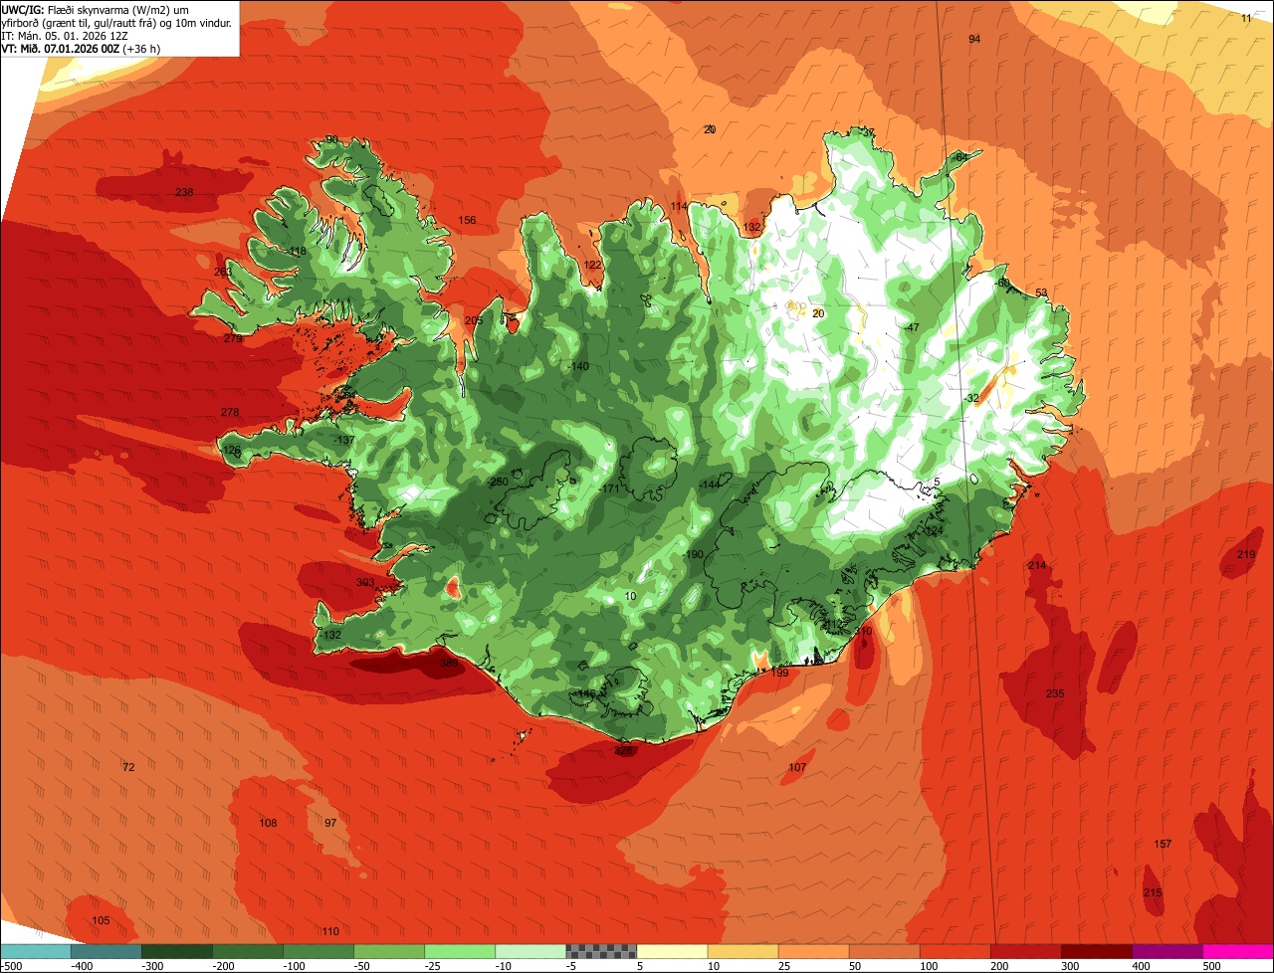The width and height of the screenshot is (1274, 973).
Task: Click the map value 53 off the east coast
Action: click(x=1042, y=293)
